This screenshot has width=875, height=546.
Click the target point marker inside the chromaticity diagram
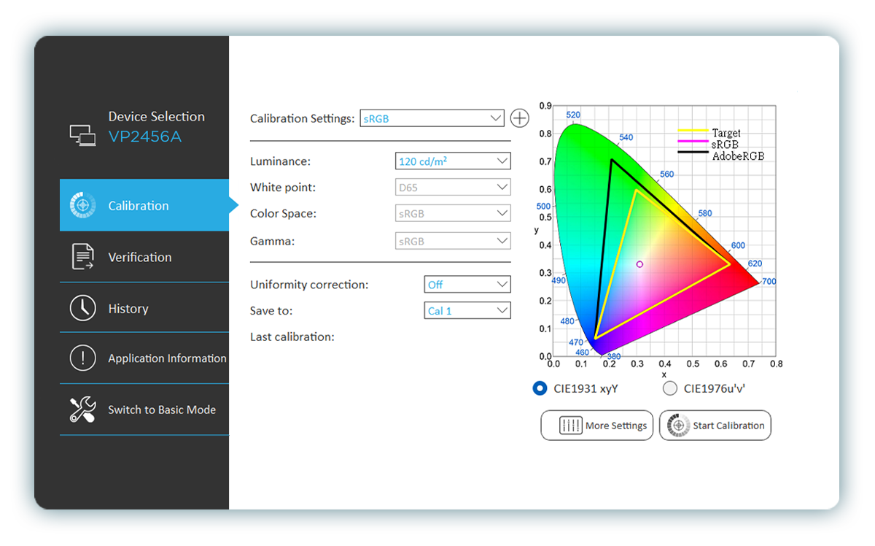tap(639, 264)
